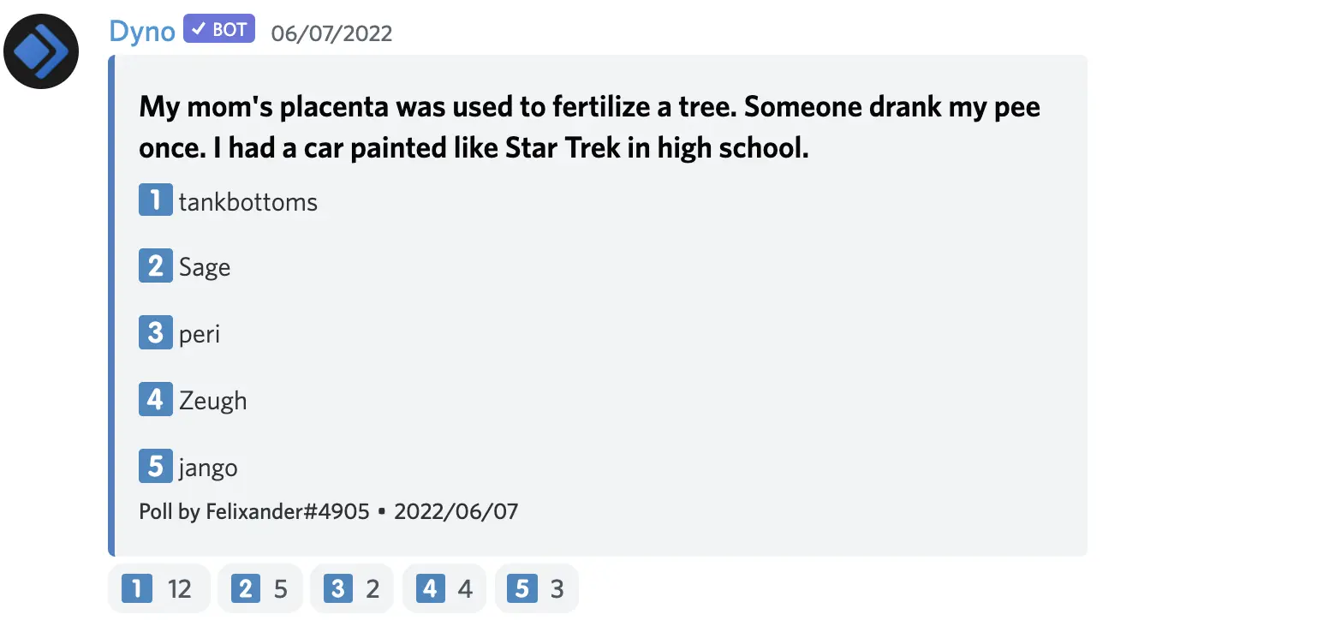The height and width of the screenshot is (644, 1329).
Task: Open the Dyno username profile
Action: click(x=141, y=32)
